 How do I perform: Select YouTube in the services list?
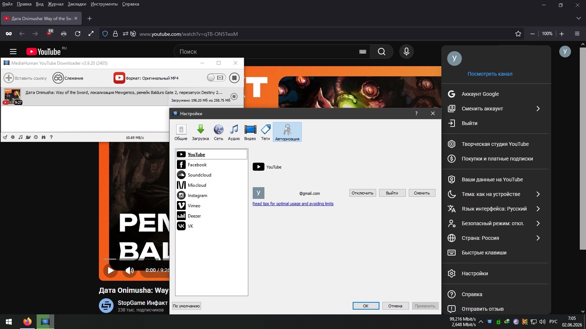tap(212, 154)
